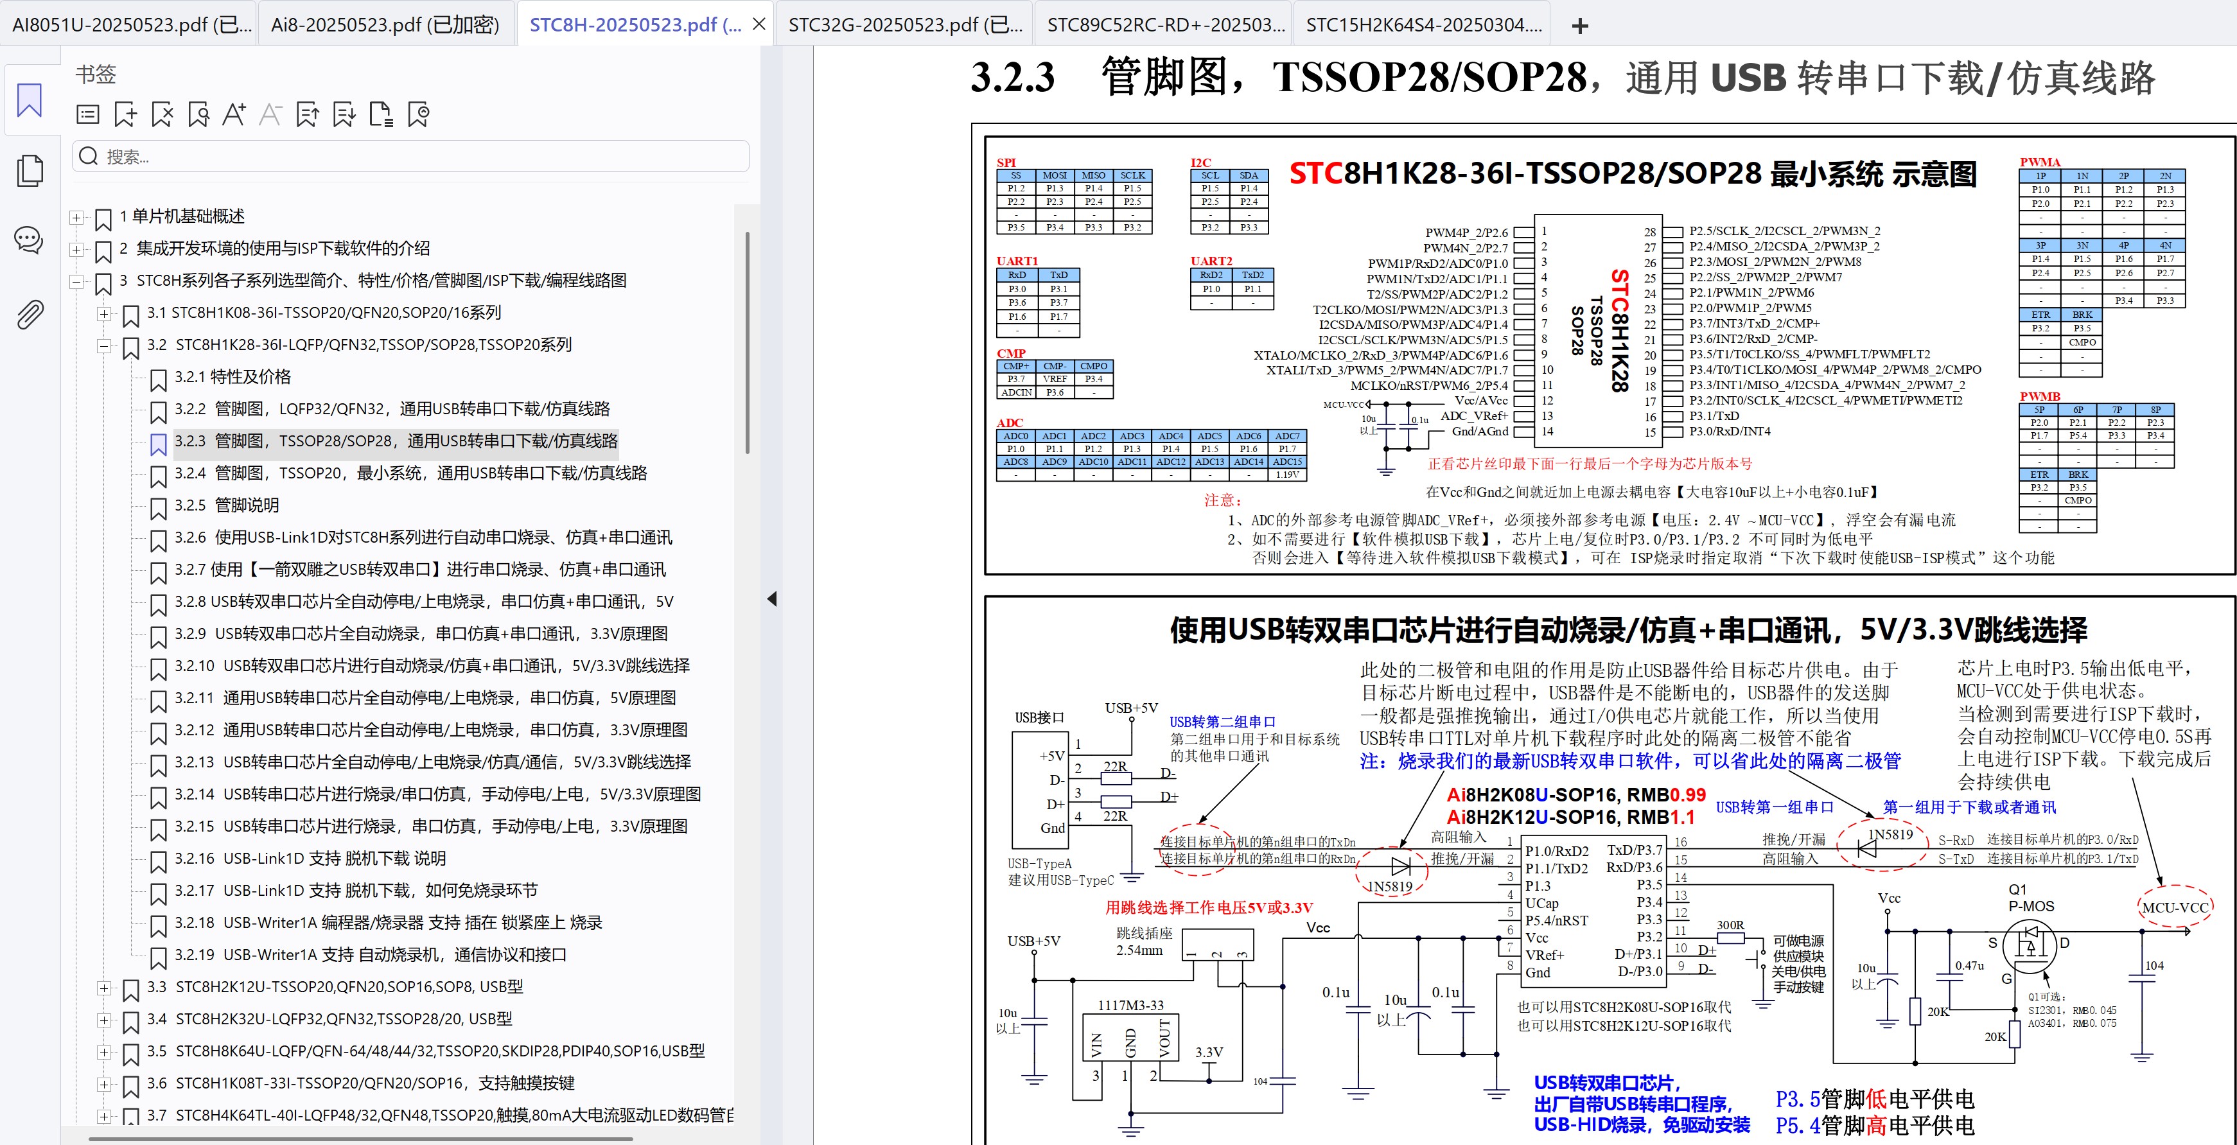The height and width of the screenshot is (1145, 2237).
Task: Click the bookmark icon of 3.2.19 entry
Action: point(158,957)
